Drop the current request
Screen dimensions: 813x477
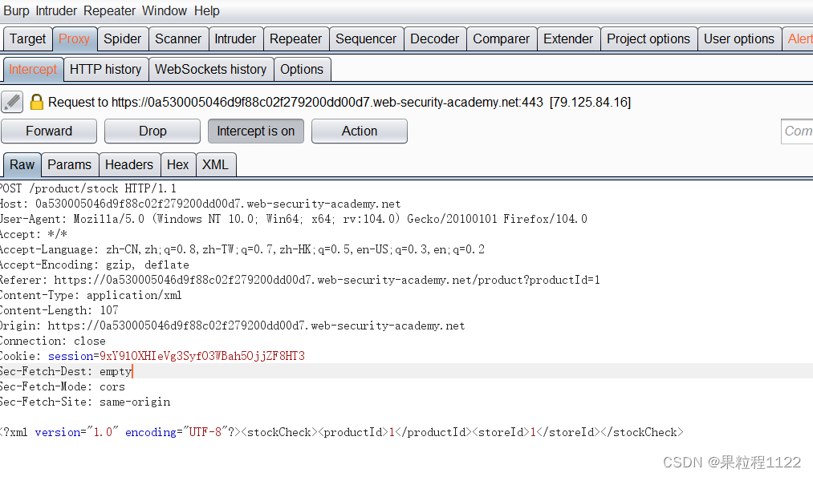[x=152, y=131]
